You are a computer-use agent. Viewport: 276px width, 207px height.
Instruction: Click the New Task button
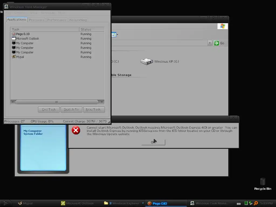(x=94, y=109)
